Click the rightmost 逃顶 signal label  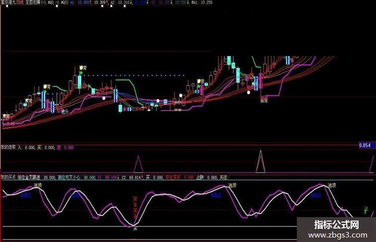pos(332,185)
